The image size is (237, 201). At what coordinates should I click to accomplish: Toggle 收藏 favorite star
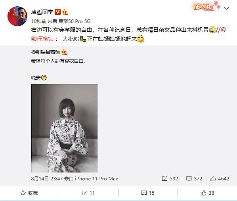point(29,193)
